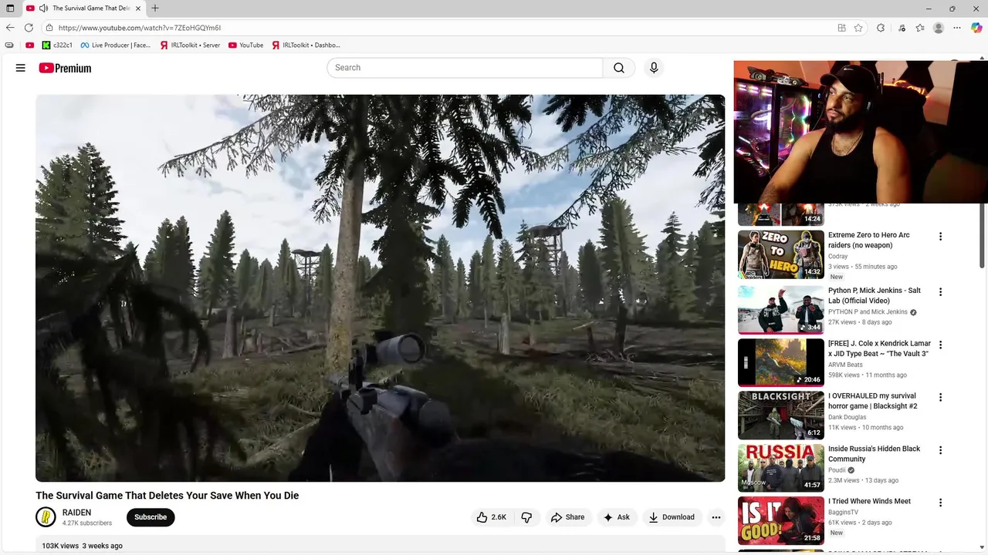Open Edge settings and more menu
Image resolution: width=988 pixels, height=555 pixels.
click(957, 28)
